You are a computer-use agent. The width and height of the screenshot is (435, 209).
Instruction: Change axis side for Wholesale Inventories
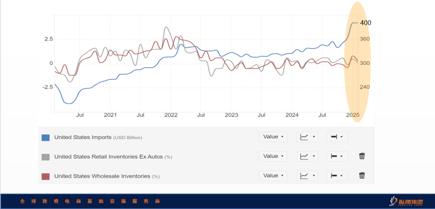click(337, 176)
